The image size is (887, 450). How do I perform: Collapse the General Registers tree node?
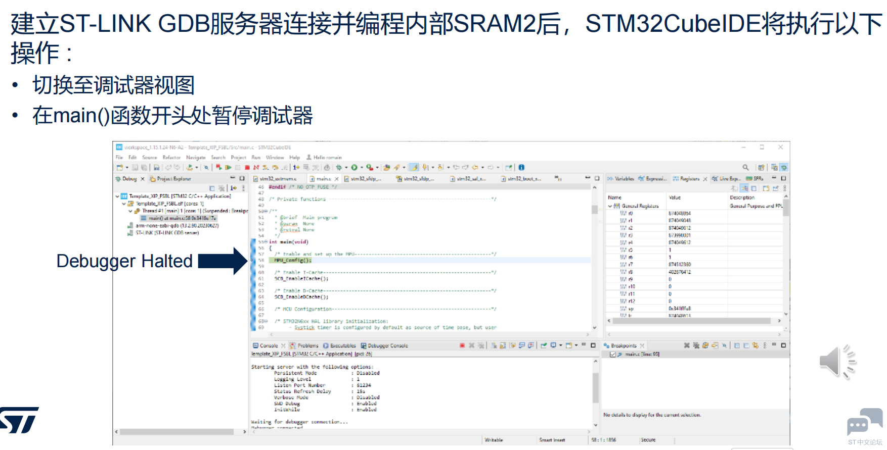pos(610,206)
